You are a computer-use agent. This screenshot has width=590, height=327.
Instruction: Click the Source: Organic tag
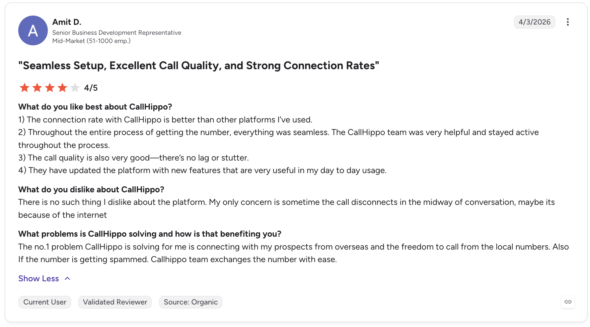point(191,302)
